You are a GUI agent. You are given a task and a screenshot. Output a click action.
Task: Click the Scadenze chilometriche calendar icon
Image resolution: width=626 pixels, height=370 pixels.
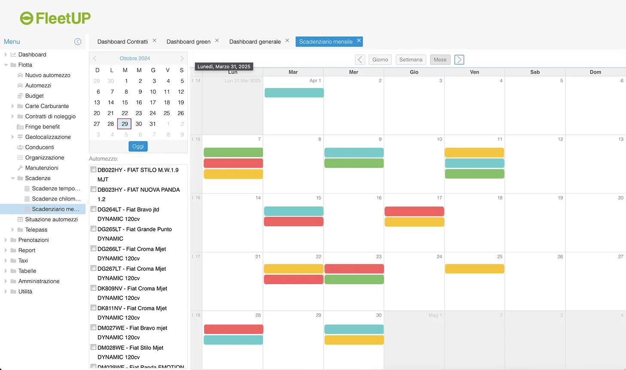(x=27, y=199)
